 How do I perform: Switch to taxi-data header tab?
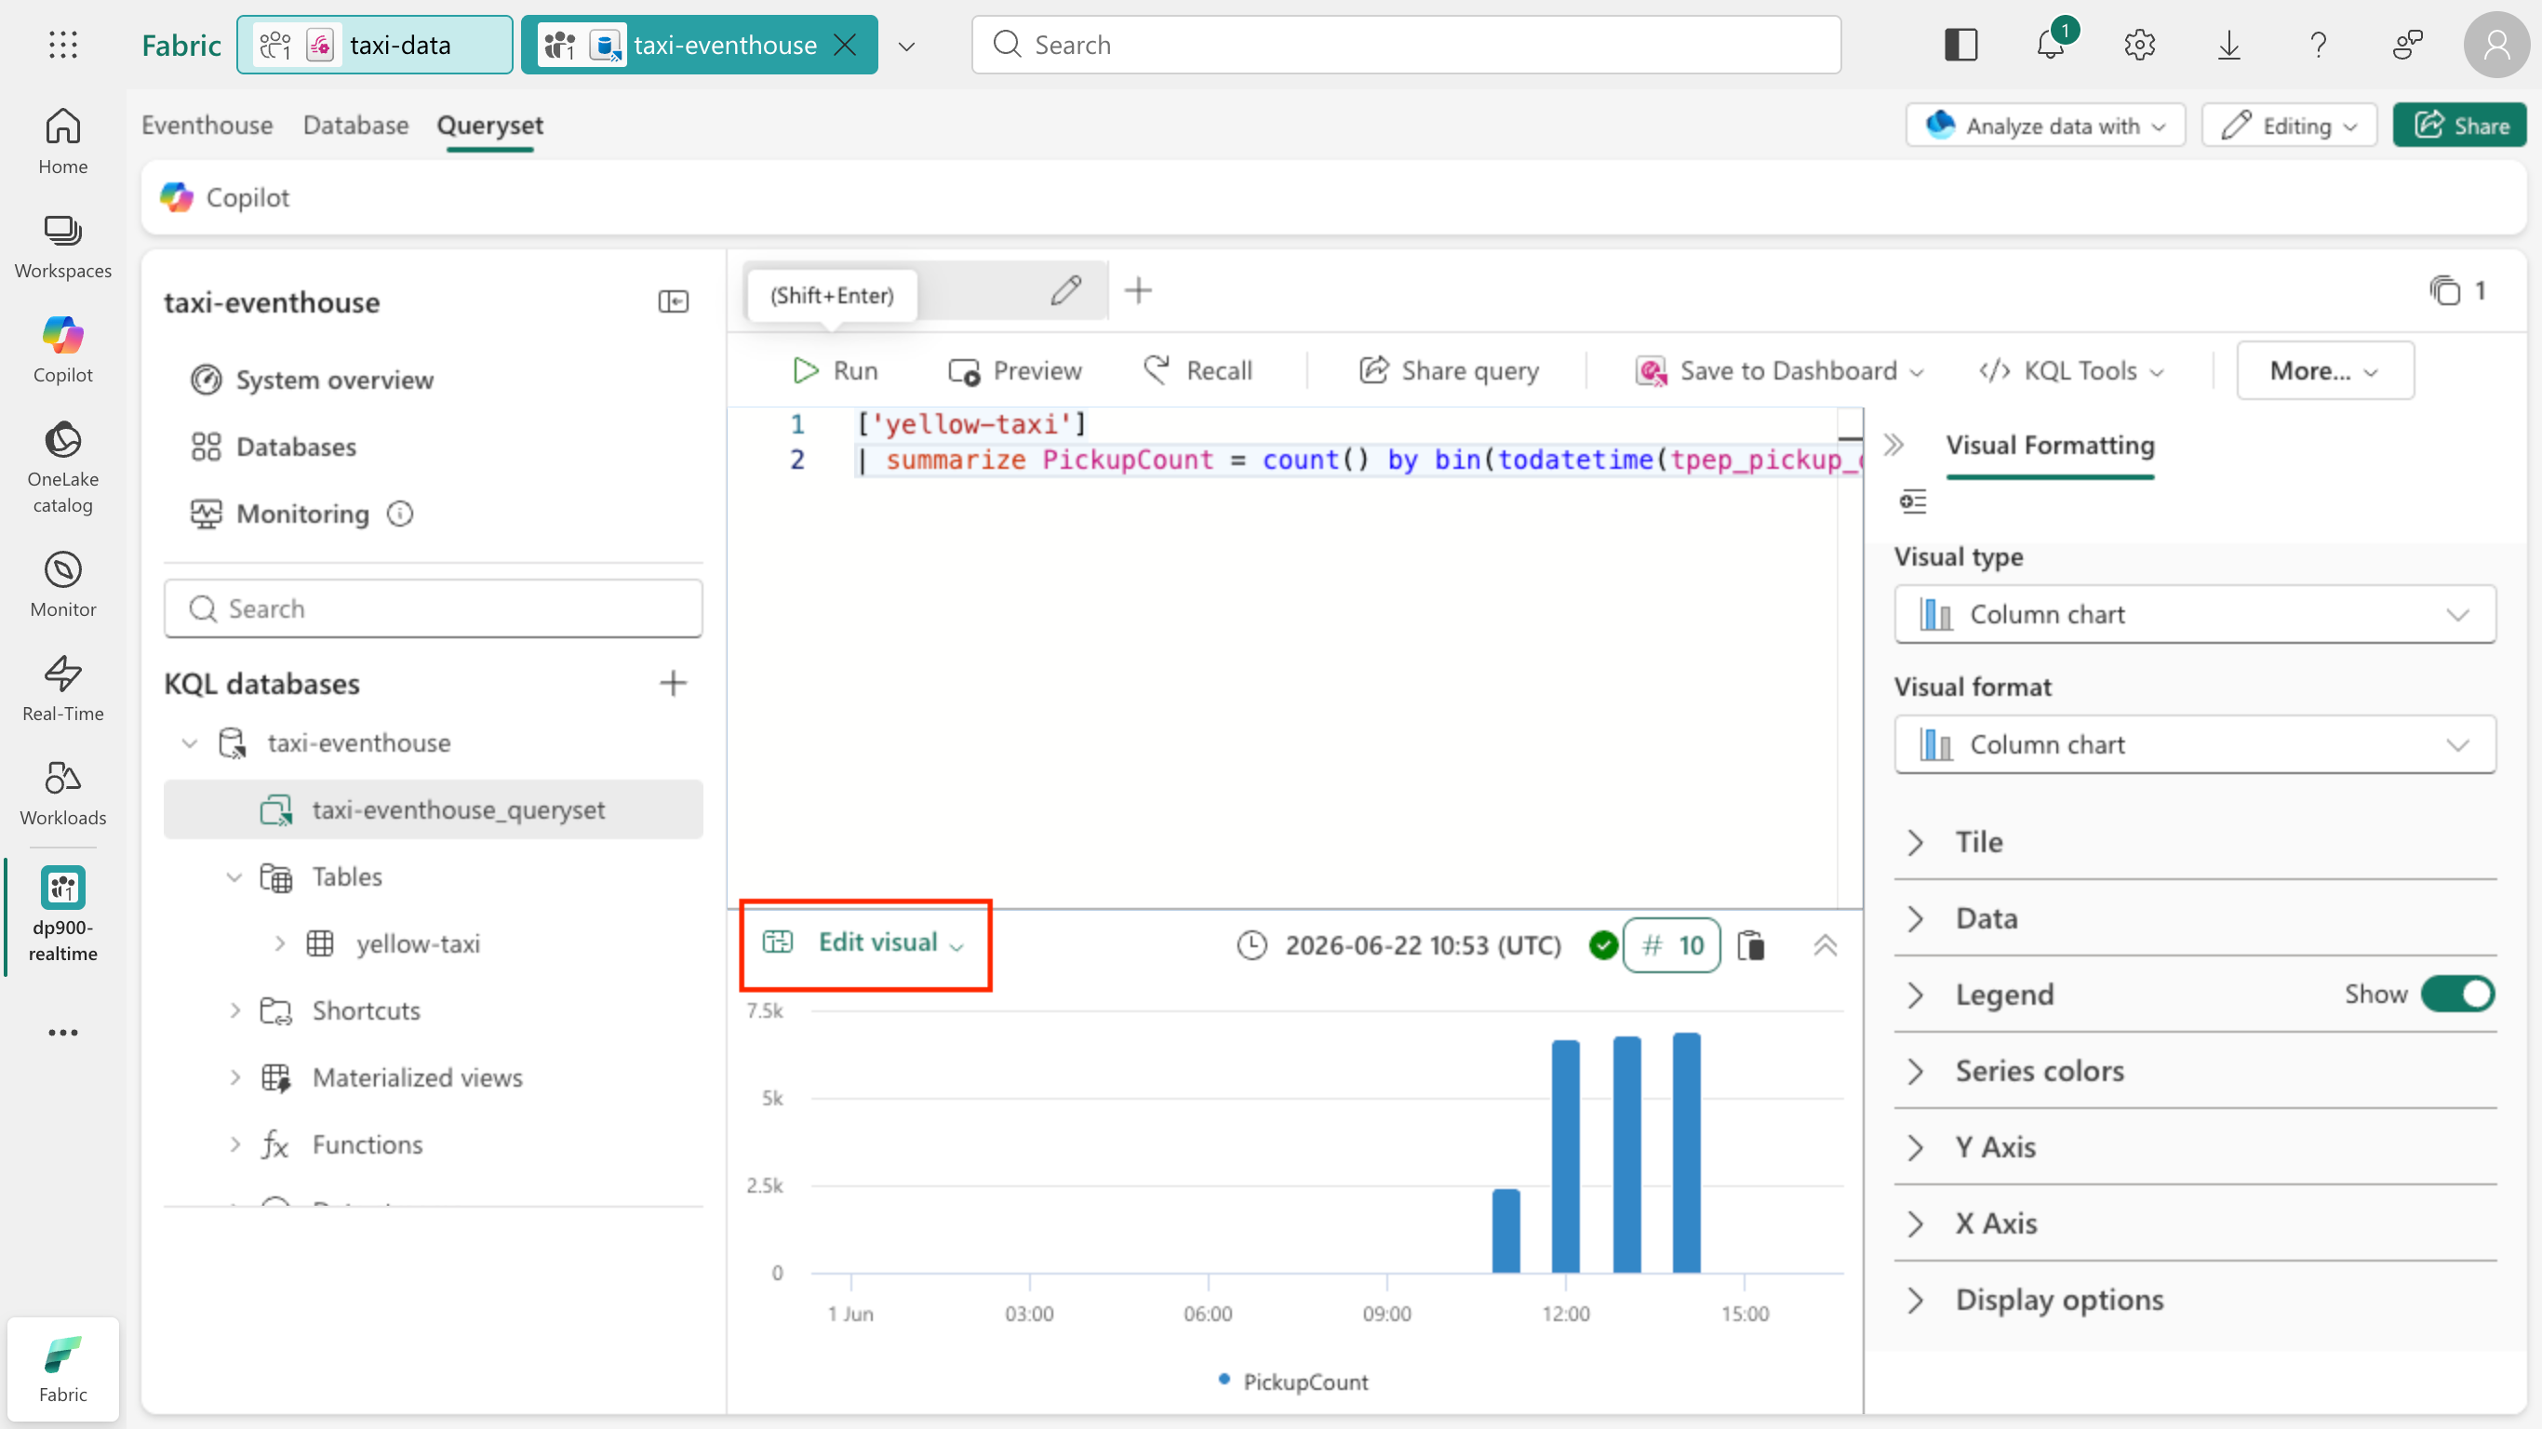[x=375, y=45]
